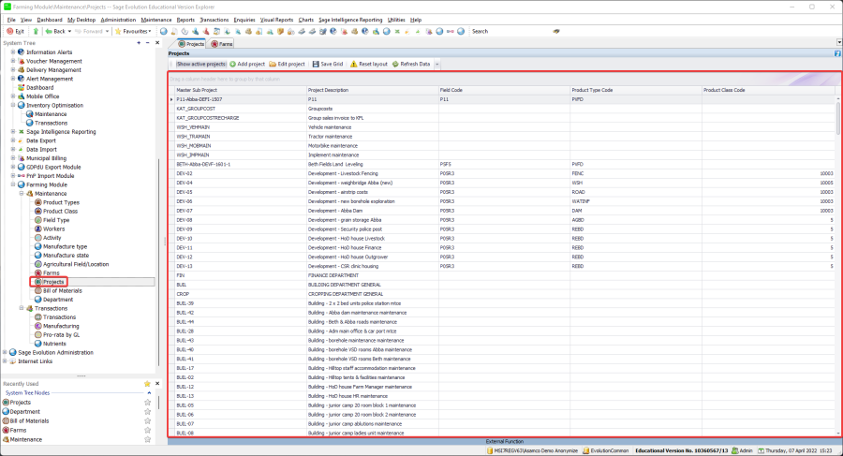Screen dimensions: 843x456
Task: Toggle the Show active projects filter
Action: click(x=201, y=64)
